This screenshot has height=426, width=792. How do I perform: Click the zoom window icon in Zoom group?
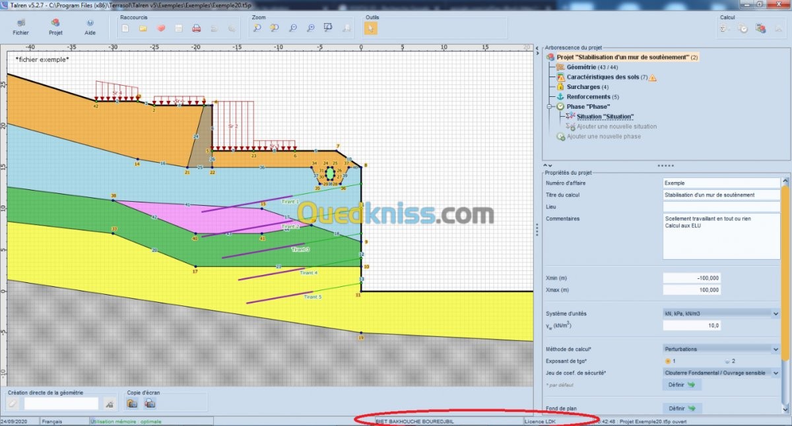(x=328, y=28)
